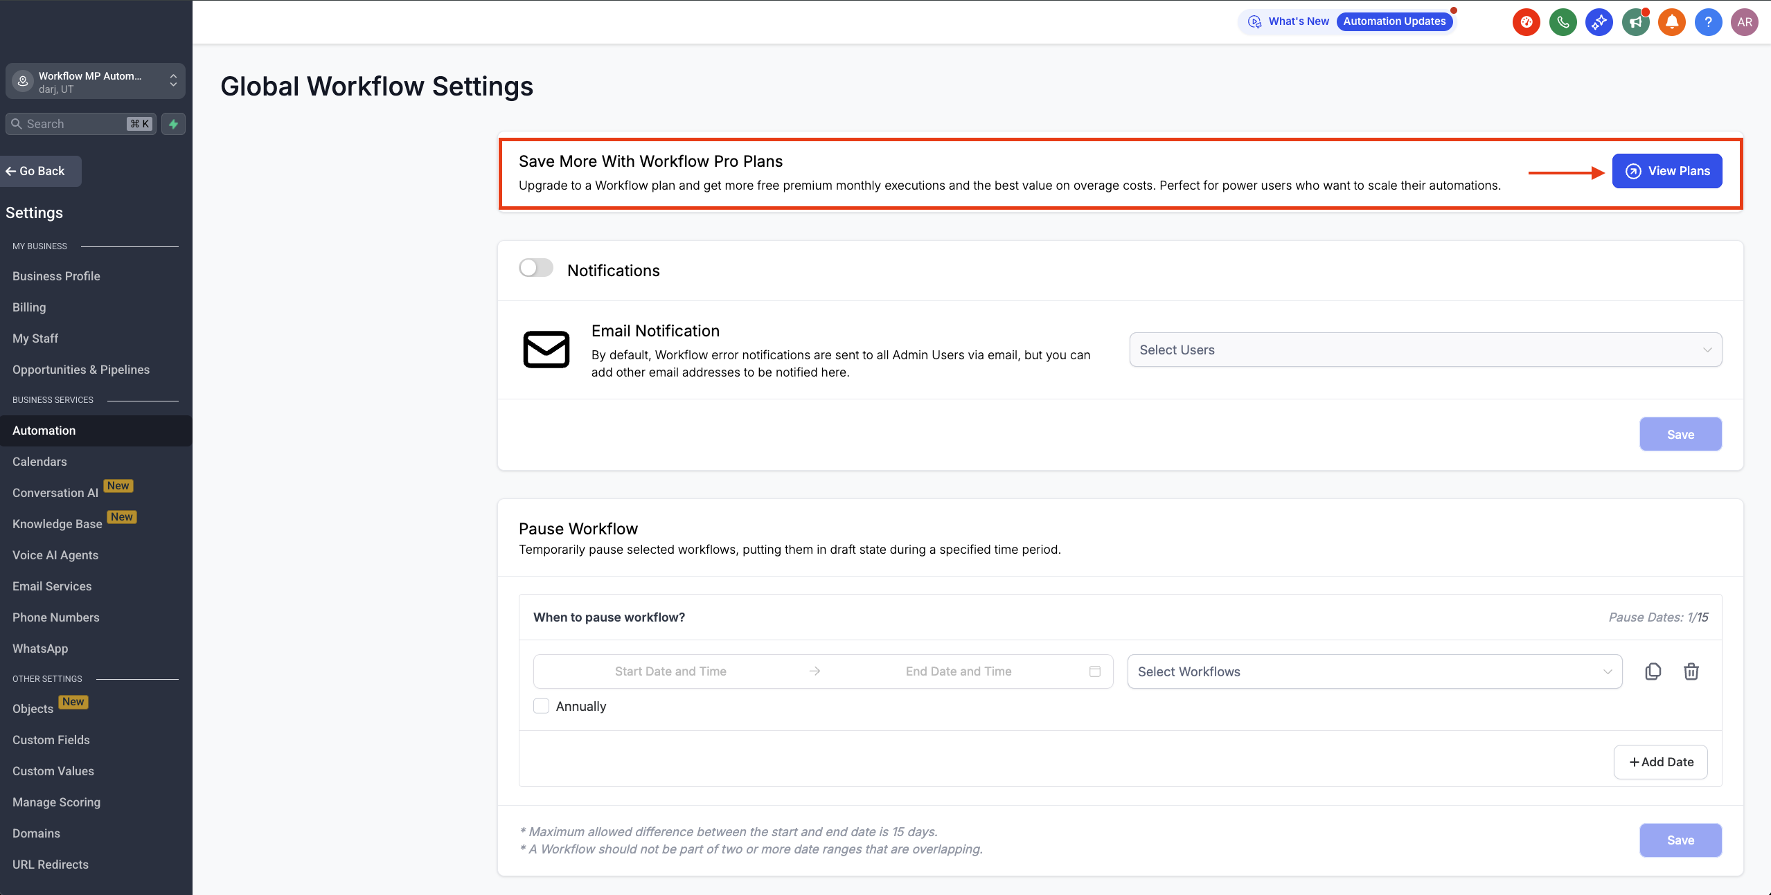Click the green lightning quick actions icon
The height and width of the screenshot is (895, 1771).
pos(173,124)
